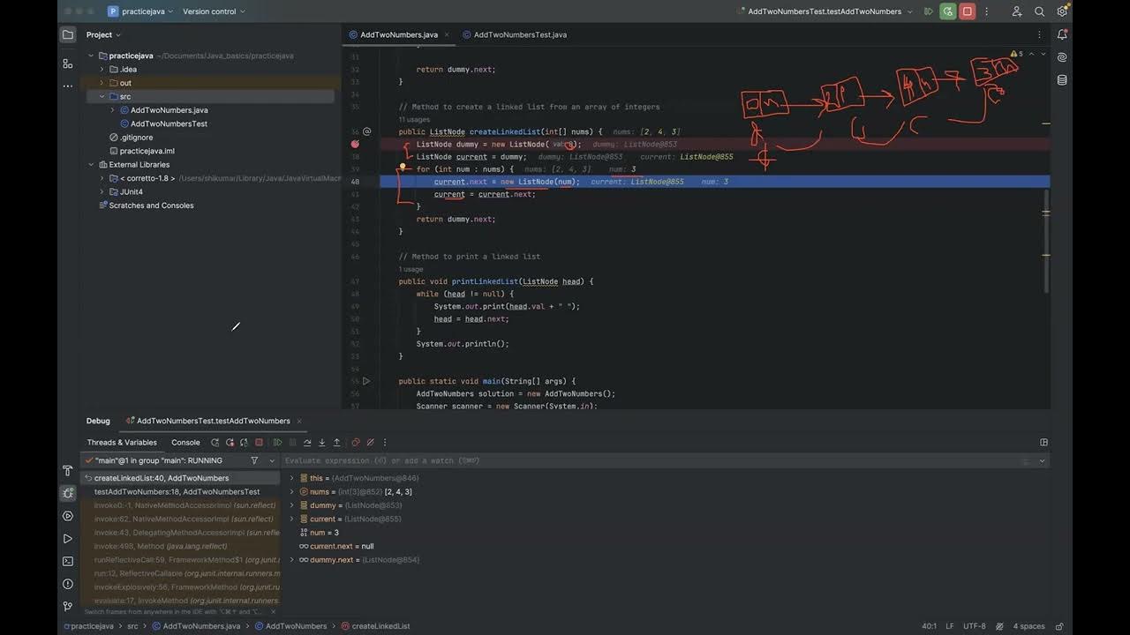Viewport: 1130px width, 635px height.
Task: Expand the dummy.next watch
Action: 292,560
